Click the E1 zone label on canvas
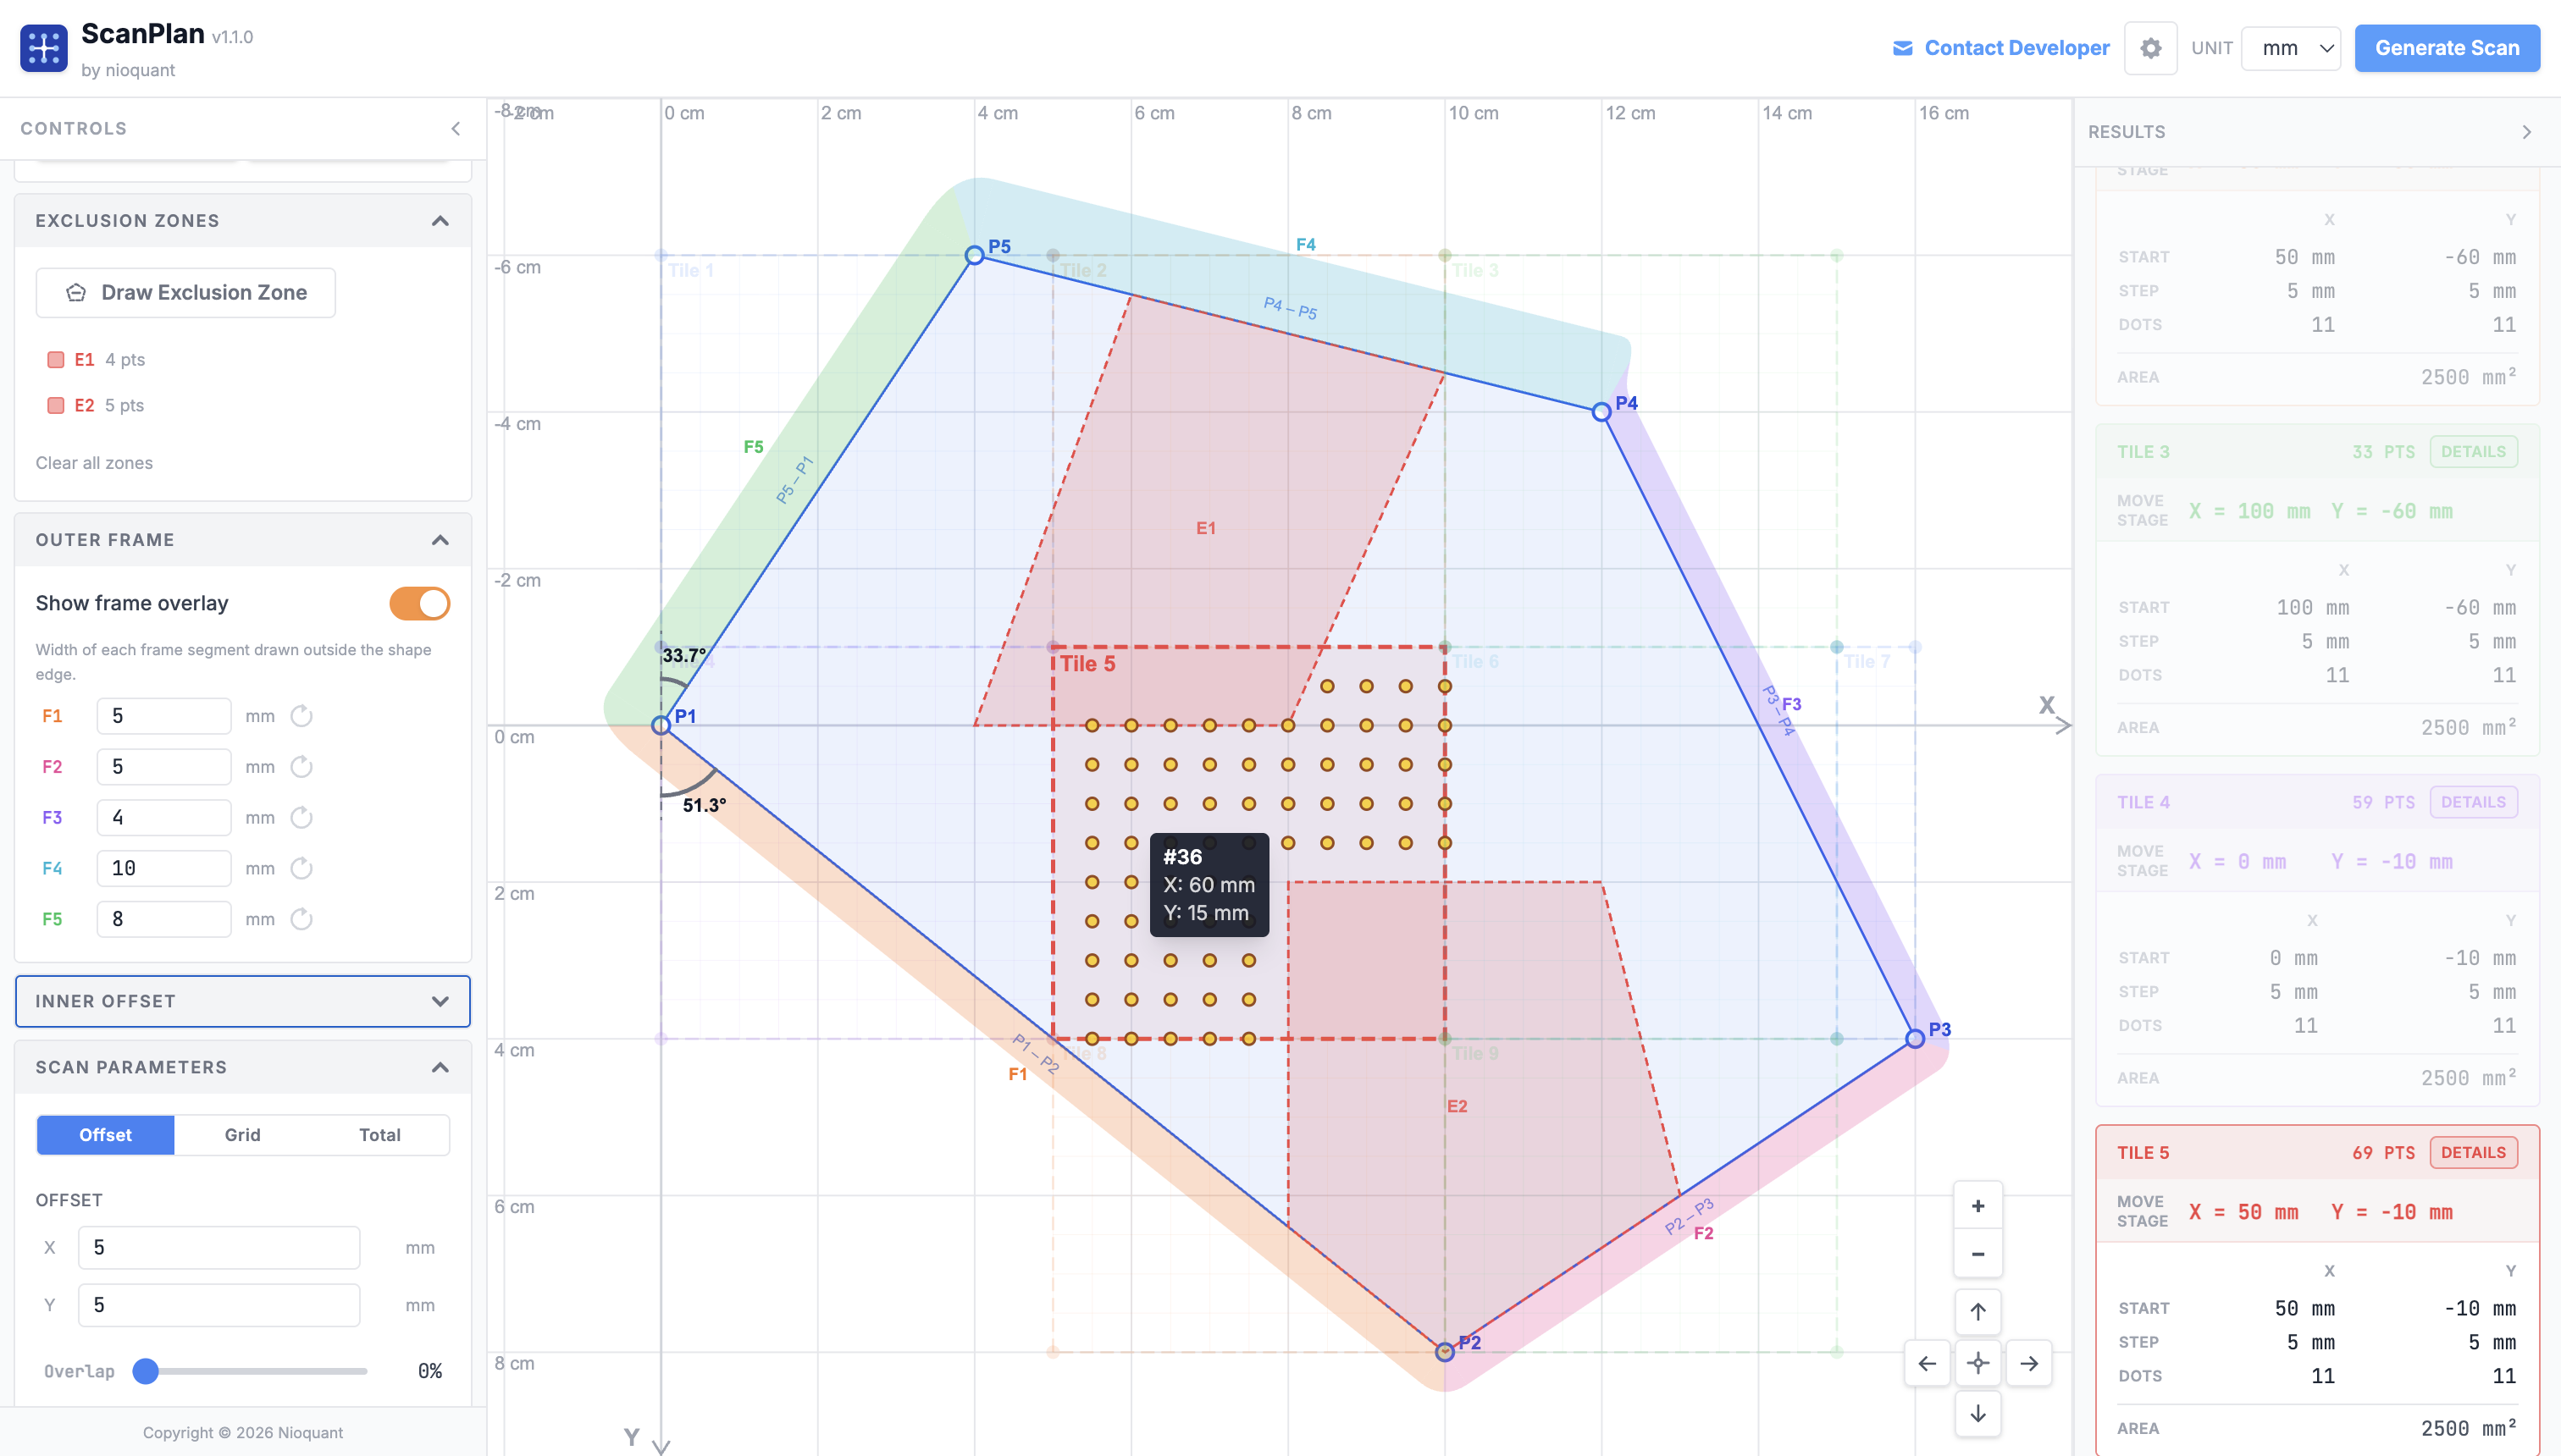 pyautogui.click(x=1205, y=528)
